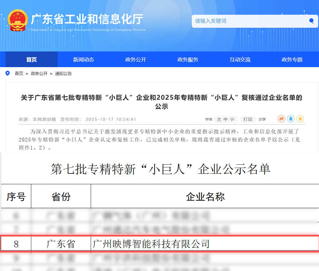Screen dimensions: 319x271
Task: Set font size to 大 (large)
Action: click(x=219, y=119)
